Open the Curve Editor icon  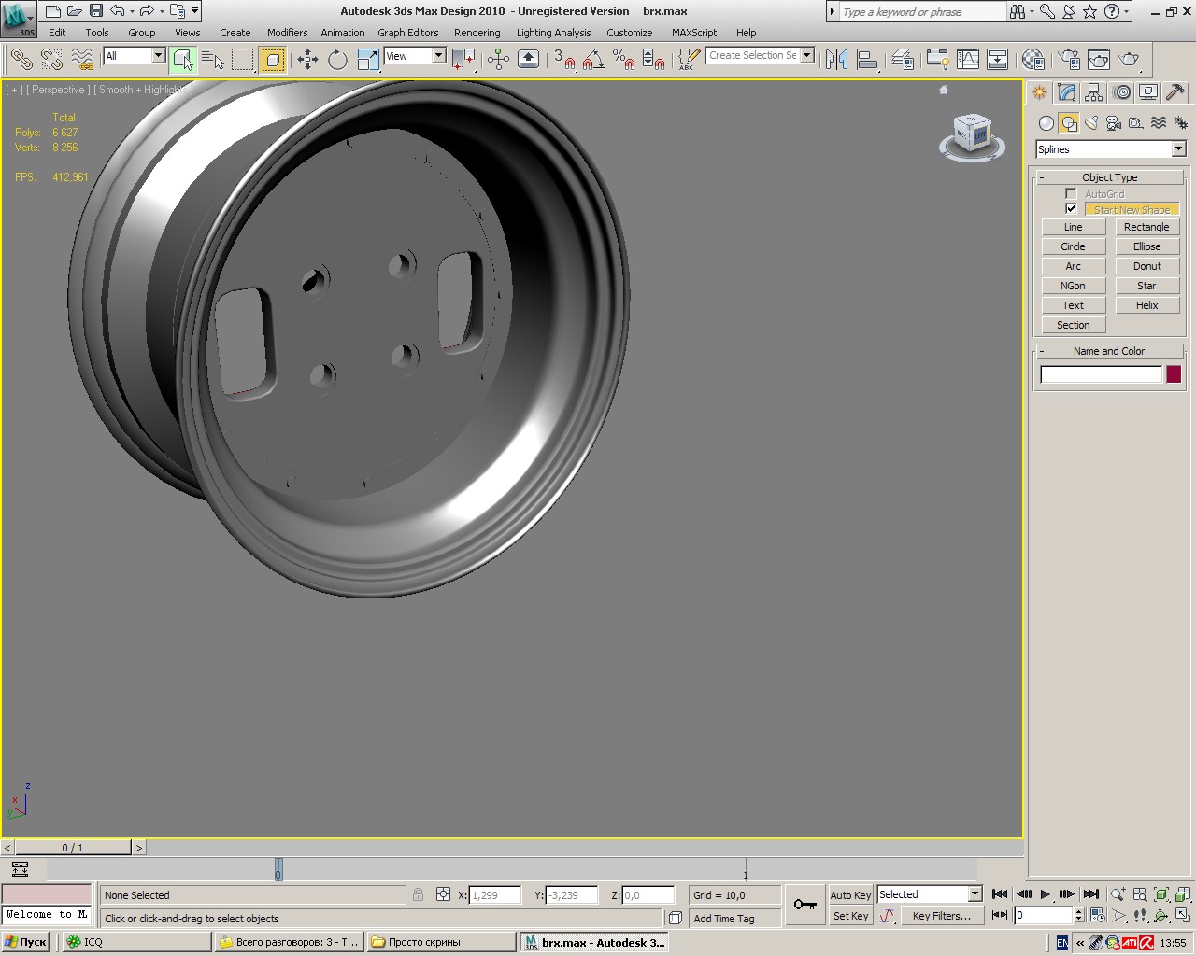click(968, 60)
